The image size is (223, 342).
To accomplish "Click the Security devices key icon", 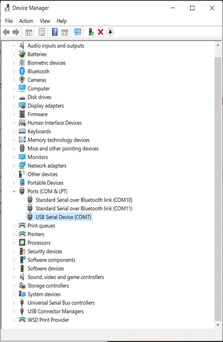I will click(x=22, y=251).
